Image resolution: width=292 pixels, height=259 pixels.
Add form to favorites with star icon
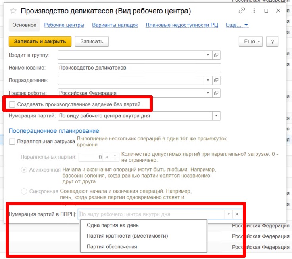(x=13, y=11)
